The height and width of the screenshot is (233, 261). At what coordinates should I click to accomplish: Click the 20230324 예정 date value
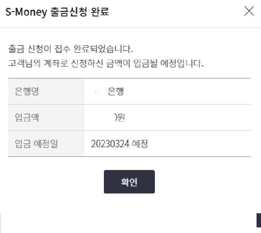tap(120, 144)
